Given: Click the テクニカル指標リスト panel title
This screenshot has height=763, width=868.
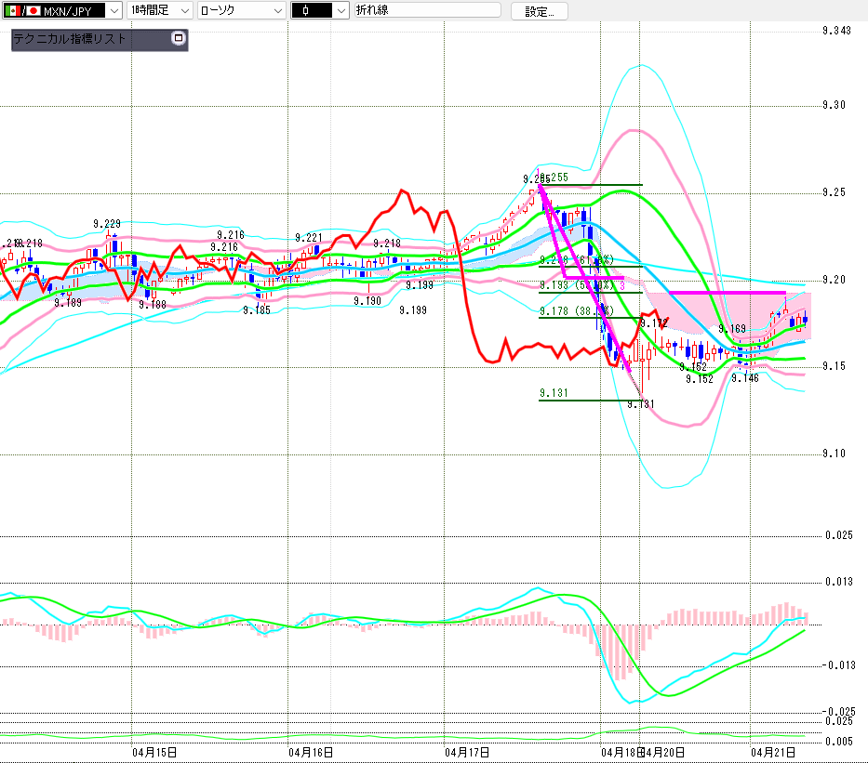Looking at the screenshot, I should point(70,40).
